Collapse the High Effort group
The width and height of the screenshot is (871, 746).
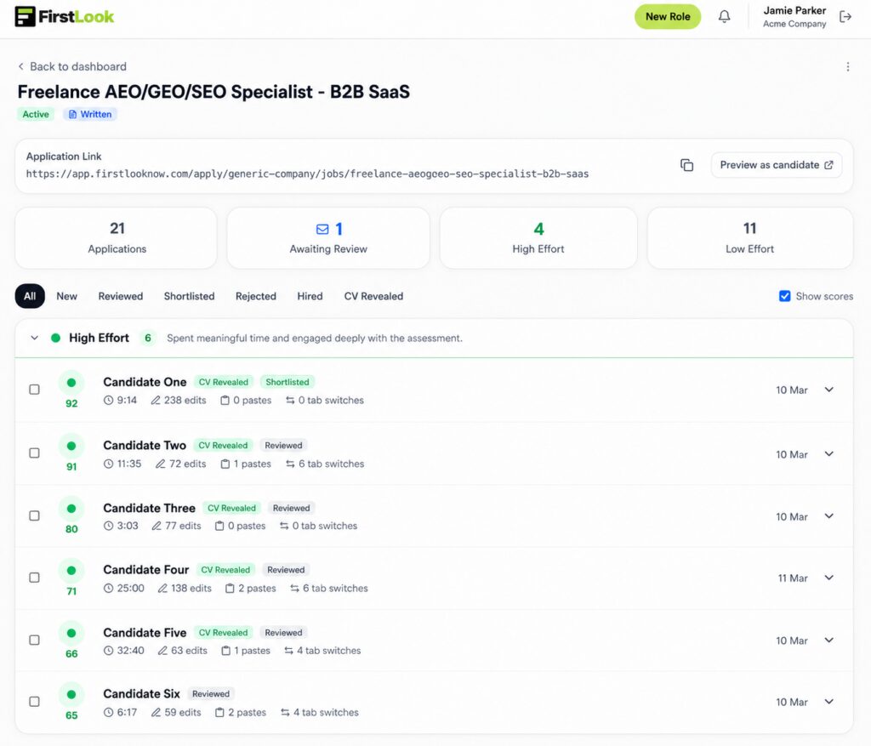tap(35, 338)
